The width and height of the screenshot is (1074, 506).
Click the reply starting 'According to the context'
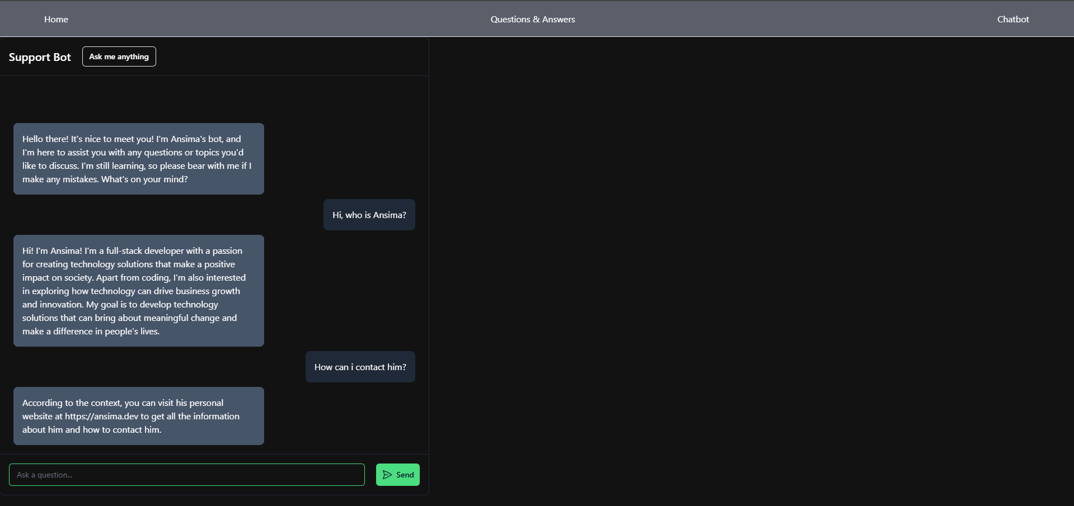click(x=138, y=416)
